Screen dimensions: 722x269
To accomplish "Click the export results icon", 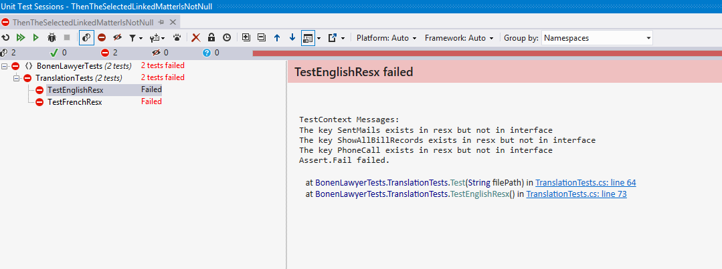I will [333, 38].
